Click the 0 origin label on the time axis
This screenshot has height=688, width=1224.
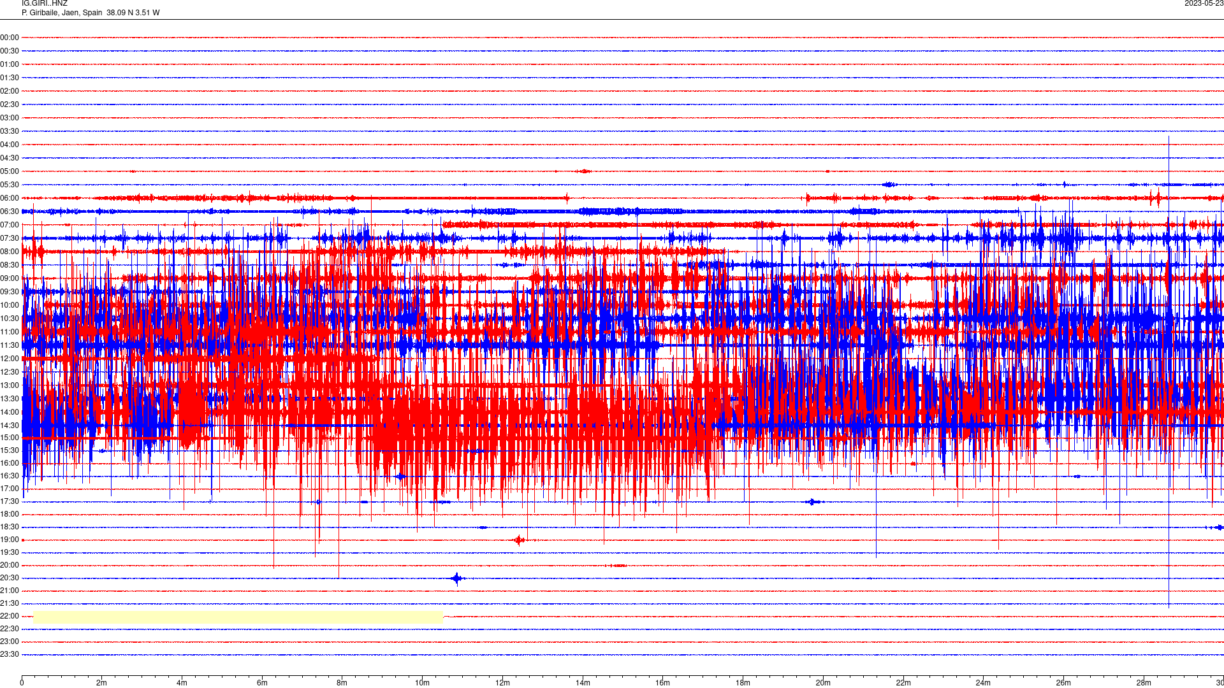coord(22,683)
